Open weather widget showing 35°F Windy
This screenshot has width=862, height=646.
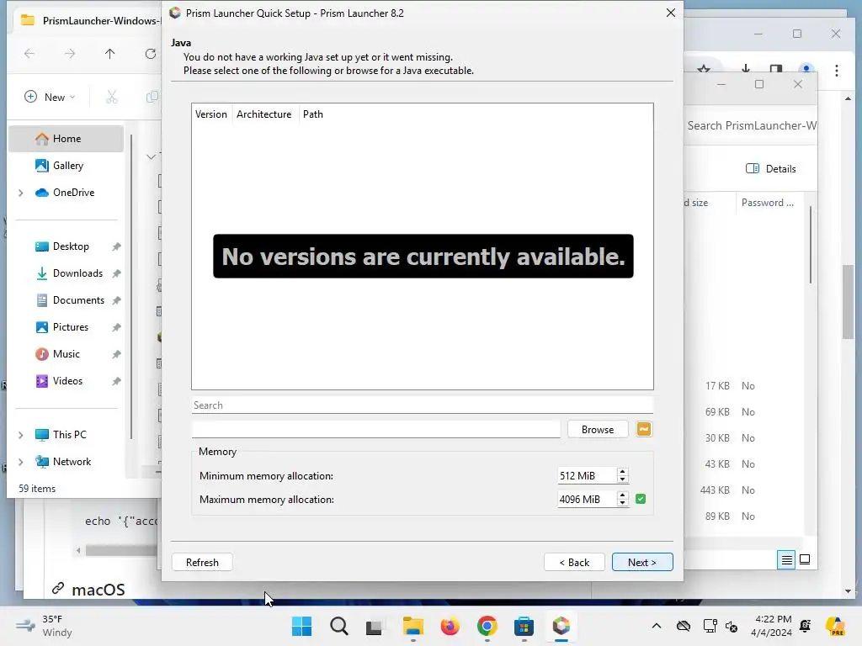[x=44, y=626]
